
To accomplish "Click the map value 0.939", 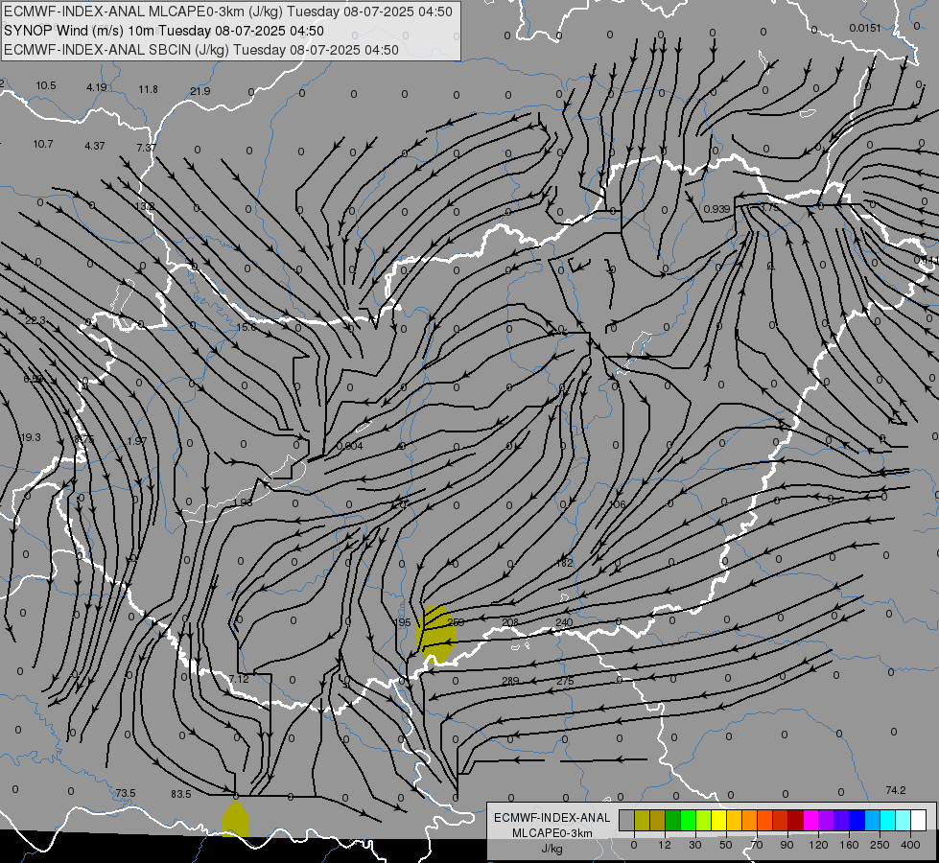I will [716, 209].
